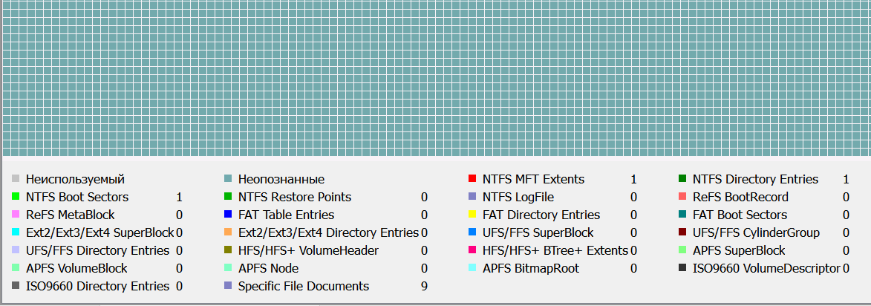Click the olive HFS/HFS+ VolumeHeader swatch

228,250
